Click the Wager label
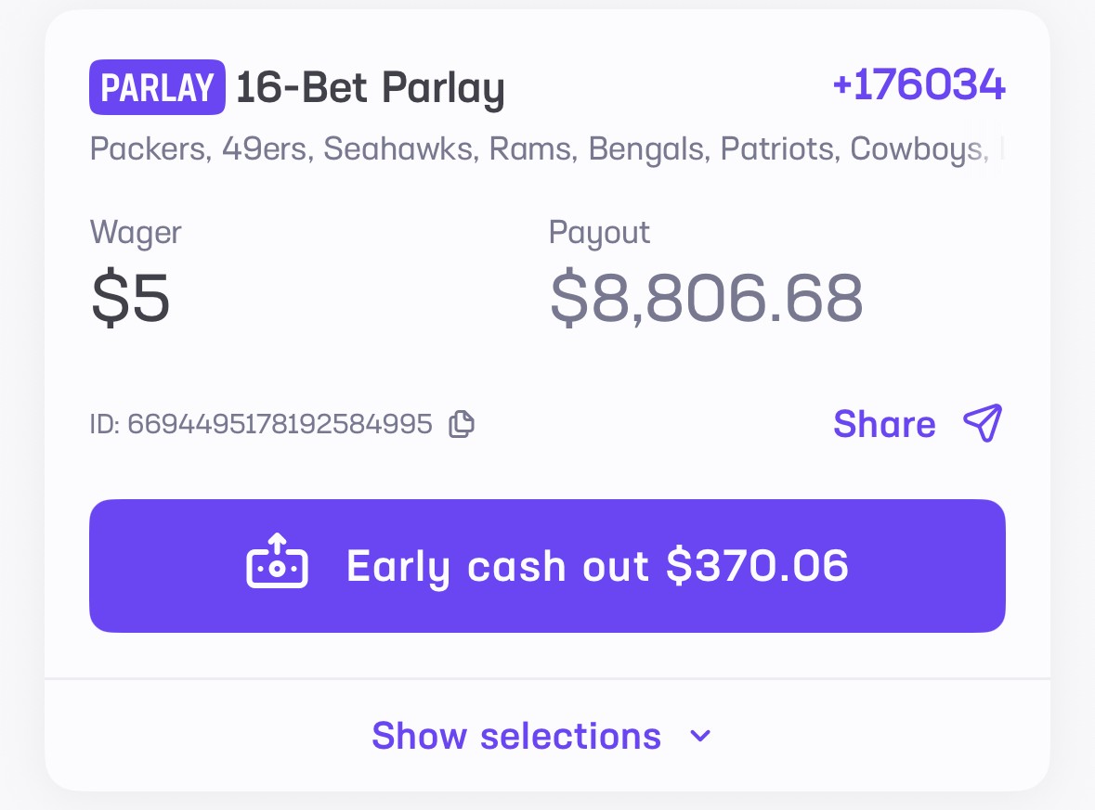1095x810 pixels. (136, 231)
